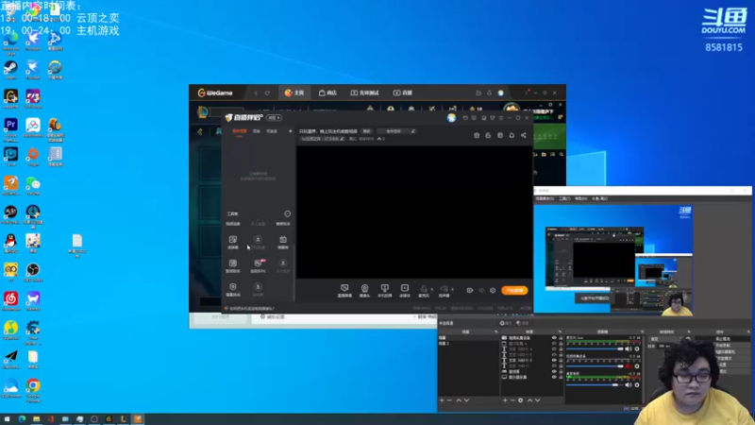Open the mode pill dropdown next to 直播伴侣 logo
The image size is (755, 425).
274,117
